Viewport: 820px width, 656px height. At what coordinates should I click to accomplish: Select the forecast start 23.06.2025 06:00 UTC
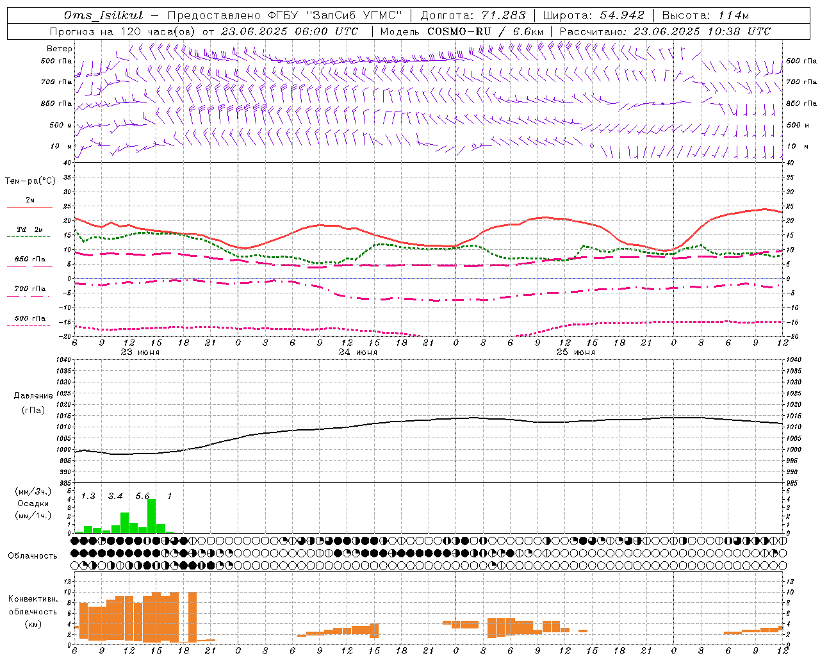(289, 31)
